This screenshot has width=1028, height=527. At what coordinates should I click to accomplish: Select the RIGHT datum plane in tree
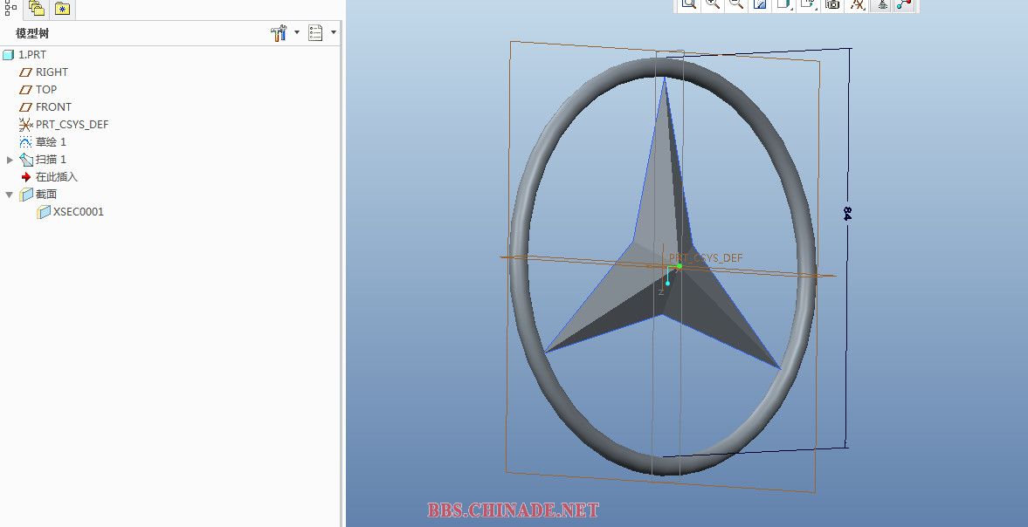coord(44,72)
